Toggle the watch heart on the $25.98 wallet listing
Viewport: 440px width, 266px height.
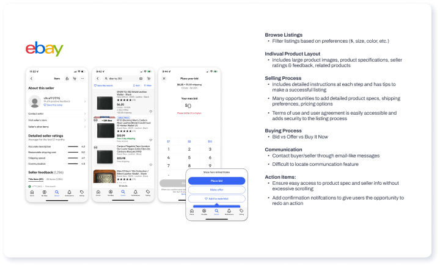[x=151, y=165]
